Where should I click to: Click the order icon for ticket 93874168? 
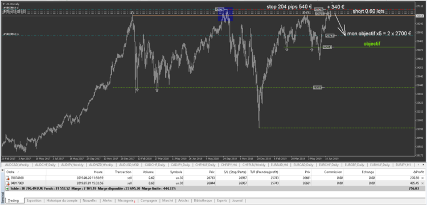click(x=7, y=178)
